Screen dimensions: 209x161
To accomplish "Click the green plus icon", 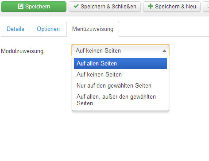I will coord(151,6).
